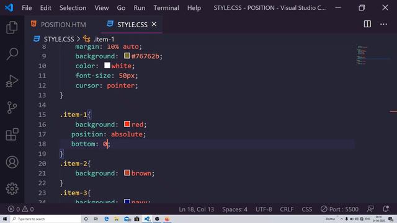Open the Help menu

[194, 8]
